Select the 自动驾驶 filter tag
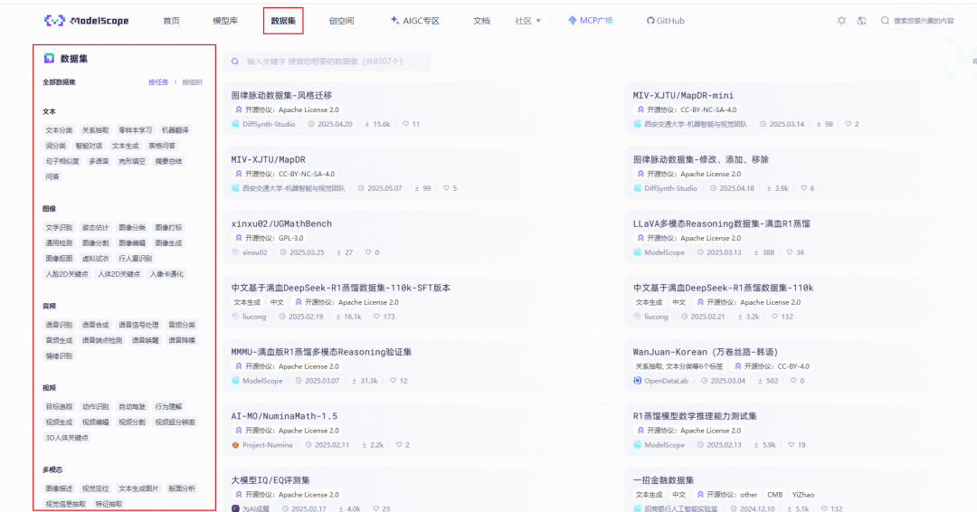Screen dimensions: 977x512 click(x=132, y=407)
